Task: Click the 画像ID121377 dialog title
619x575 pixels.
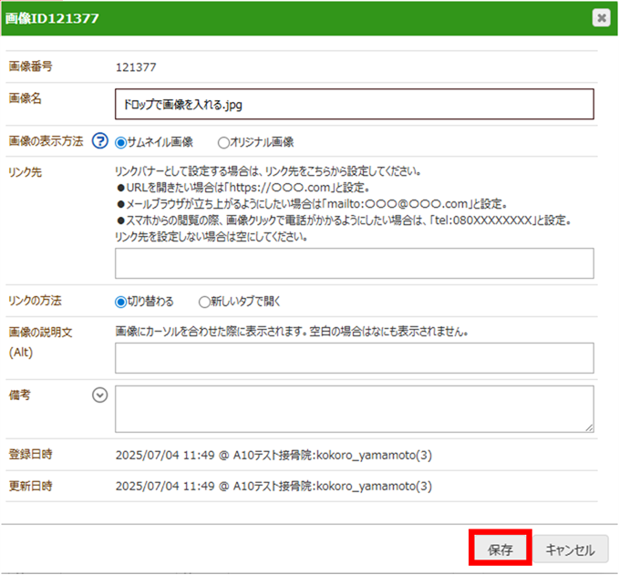Action: pyautogui.click(x=52, y=18)
